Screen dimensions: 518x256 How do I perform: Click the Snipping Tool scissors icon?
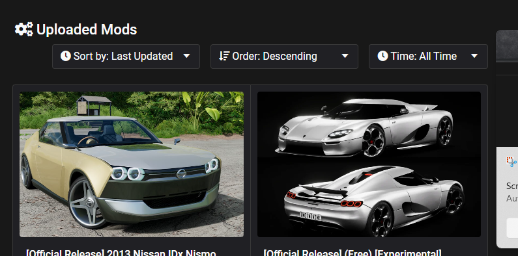(x=511, y=162)
